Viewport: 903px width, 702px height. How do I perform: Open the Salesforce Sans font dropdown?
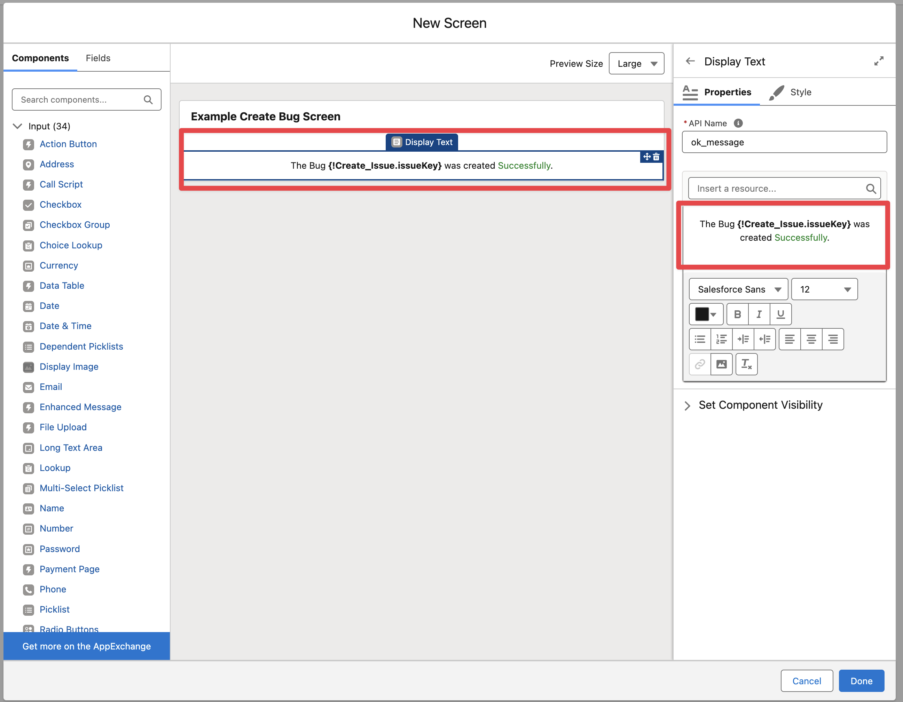[x=738, y=289]
